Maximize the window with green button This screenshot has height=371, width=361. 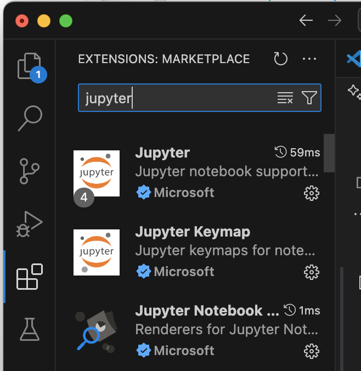pos(66,21)
